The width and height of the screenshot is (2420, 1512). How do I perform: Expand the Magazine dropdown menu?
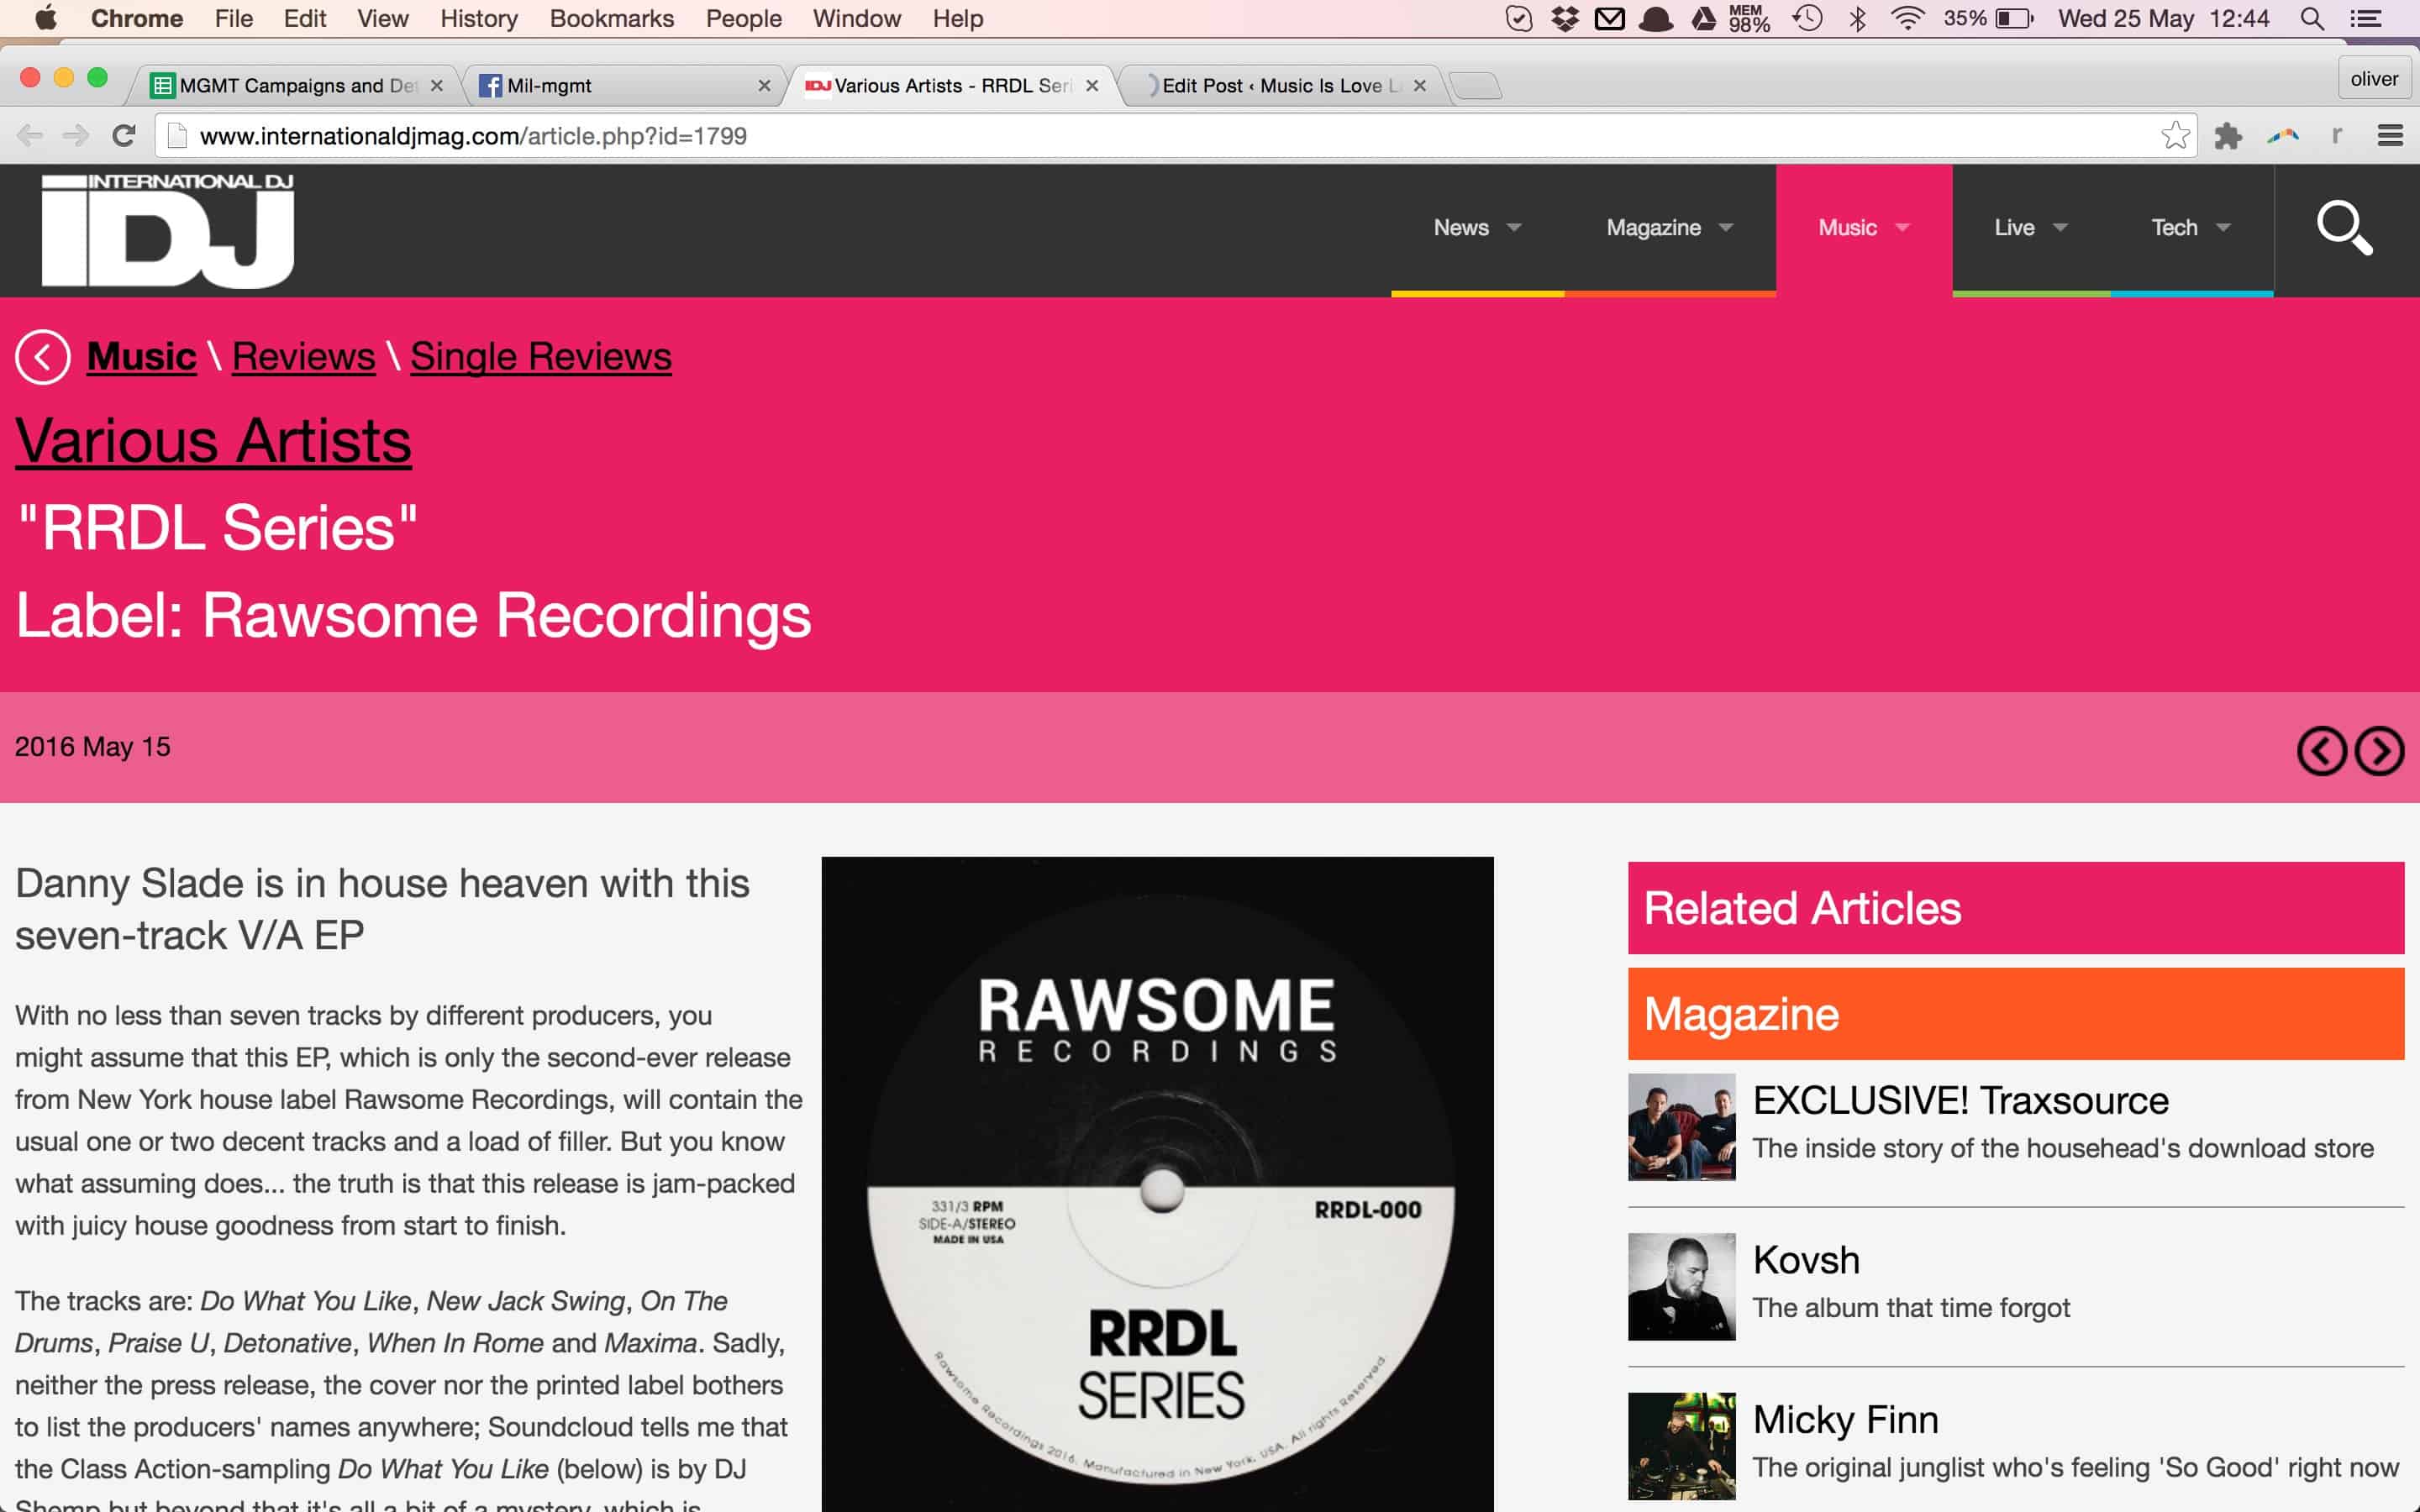tap(1669, 228)
